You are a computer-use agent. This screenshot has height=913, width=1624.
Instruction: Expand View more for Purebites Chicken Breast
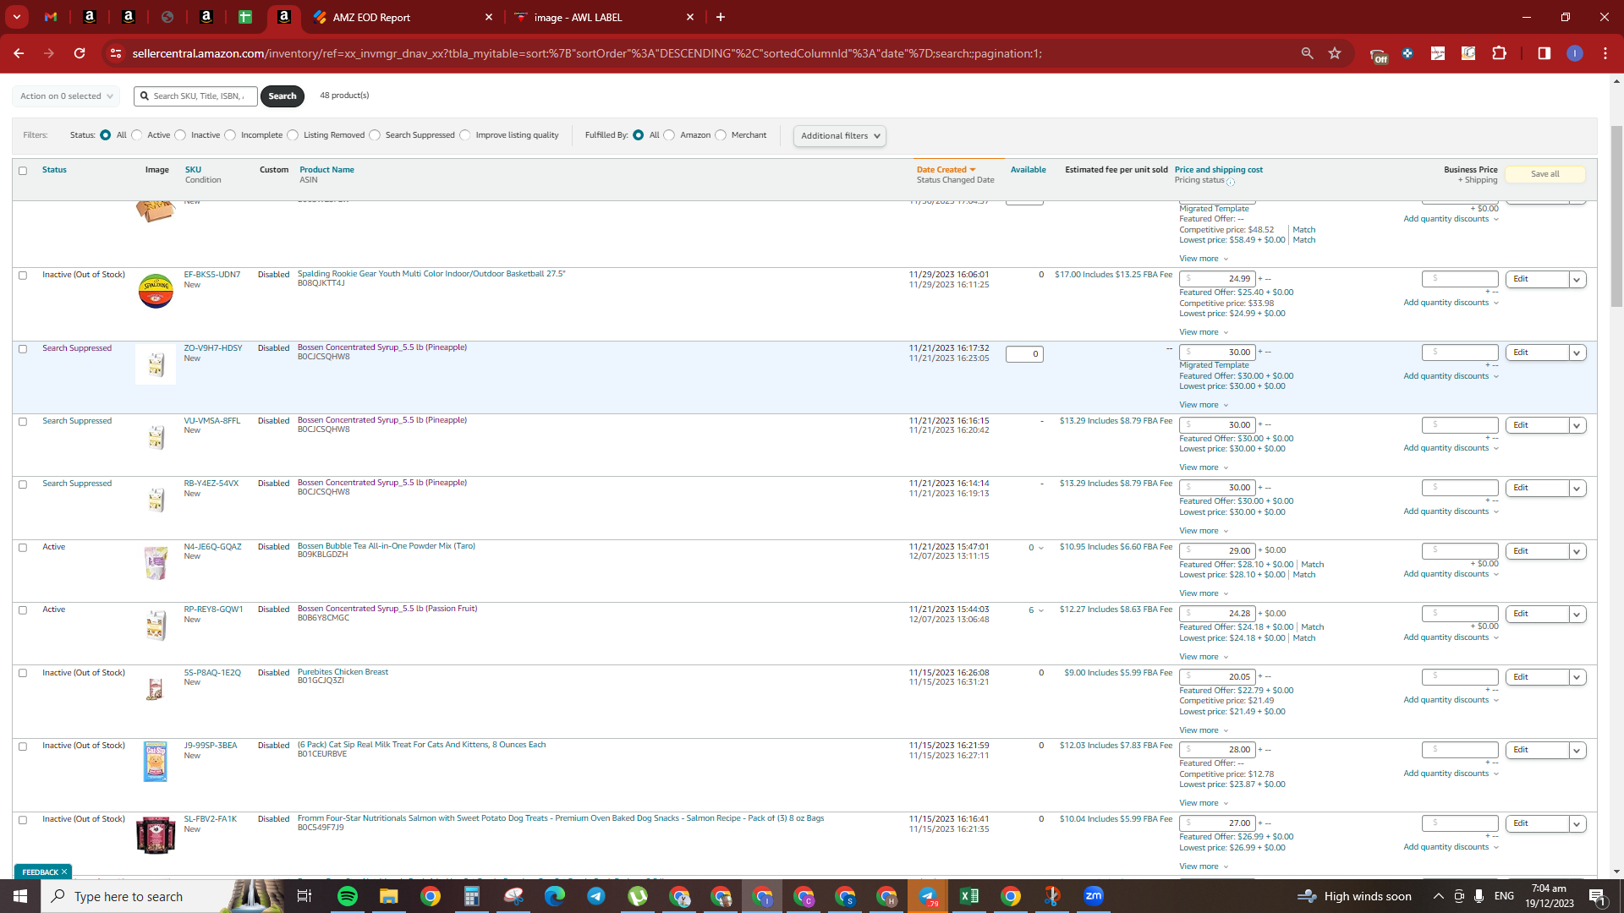1204,730
